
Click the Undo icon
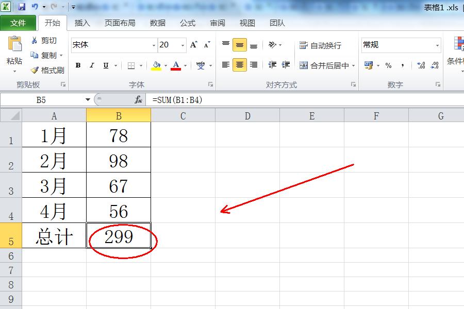pos(35,7)
